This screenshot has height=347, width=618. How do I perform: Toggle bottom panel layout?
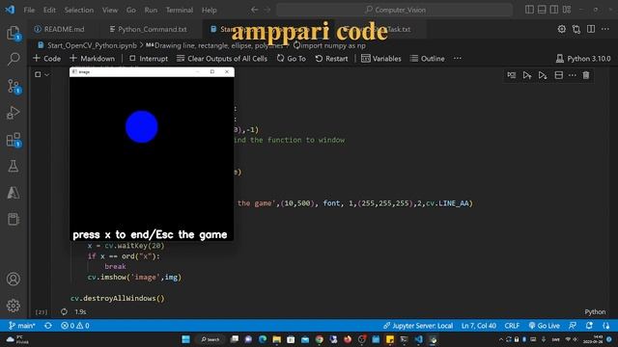[x=542, y=10]
